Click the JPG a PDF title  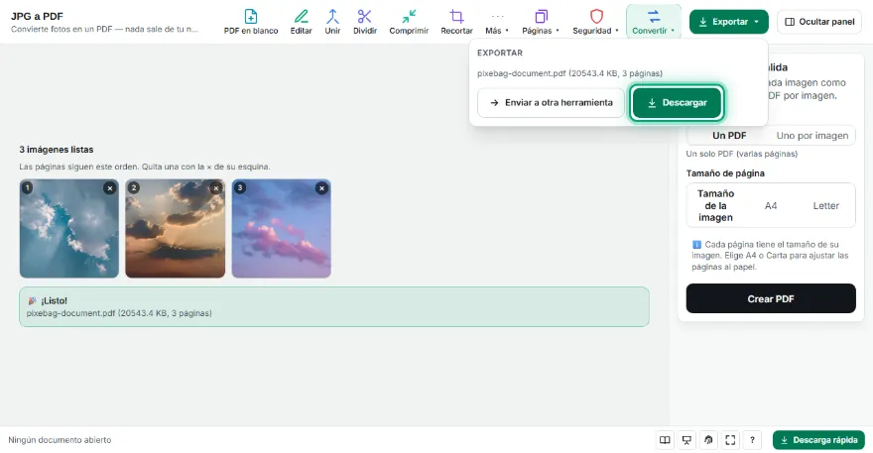(37, 16)
